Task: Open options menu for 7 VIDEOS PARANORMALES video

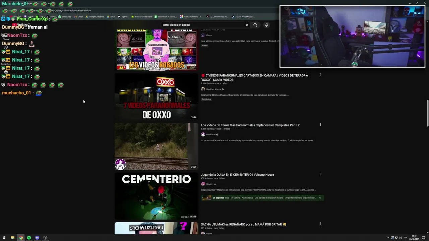Action: click(320, 75)
